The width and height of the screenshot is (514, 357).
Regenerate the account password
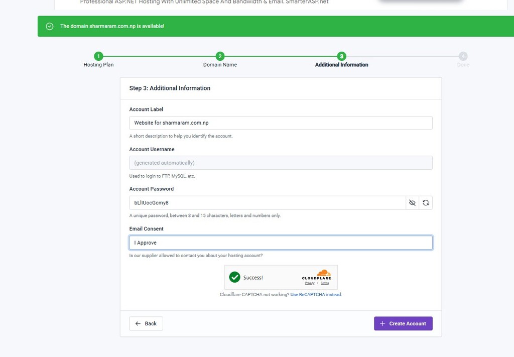coord(425,202)
